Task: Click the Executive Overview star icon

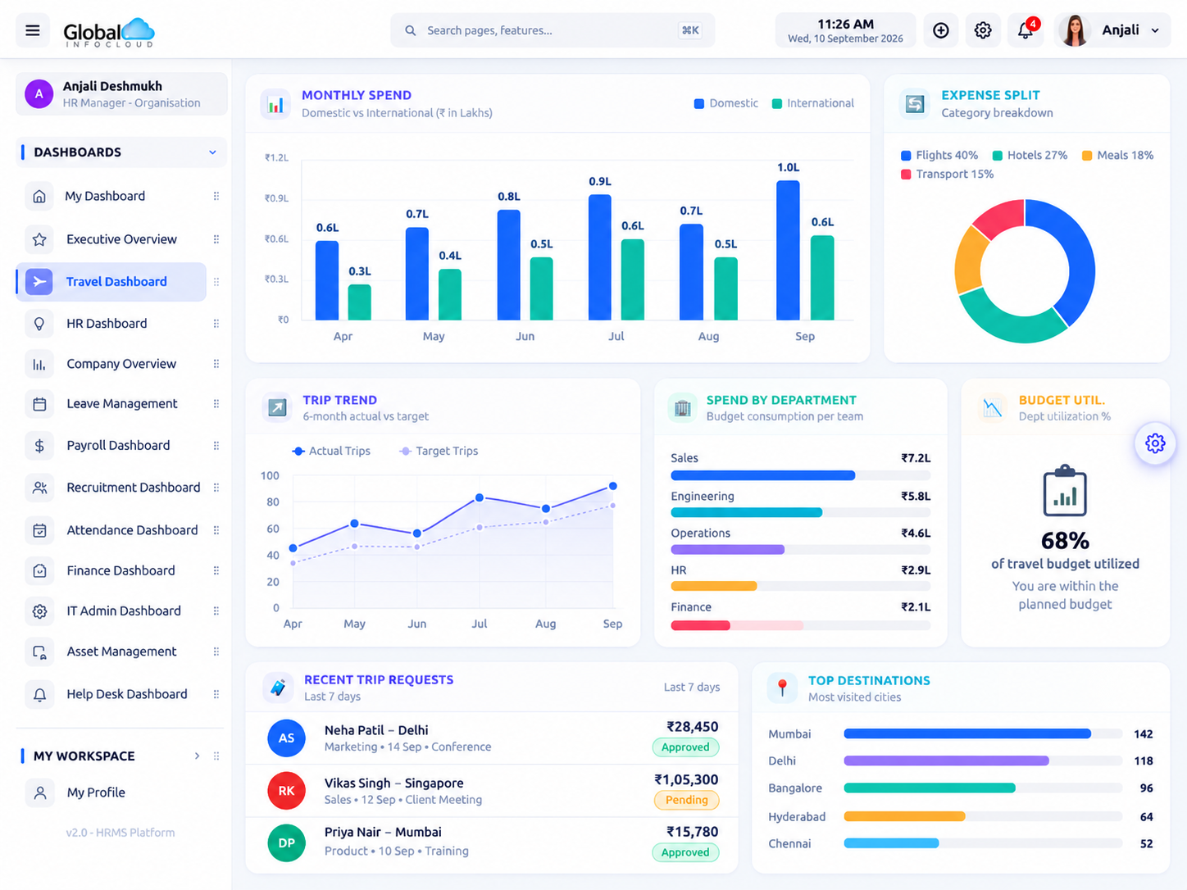Action: pyautogui.click(x=39, y=239)
